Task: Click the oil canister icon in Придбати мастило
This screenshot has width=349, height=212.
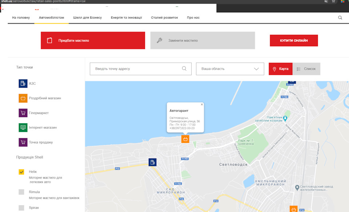Action: [x=49, y=40]
